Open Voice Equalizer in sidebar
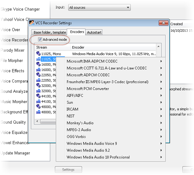194x175 pixels. (14, 132)
